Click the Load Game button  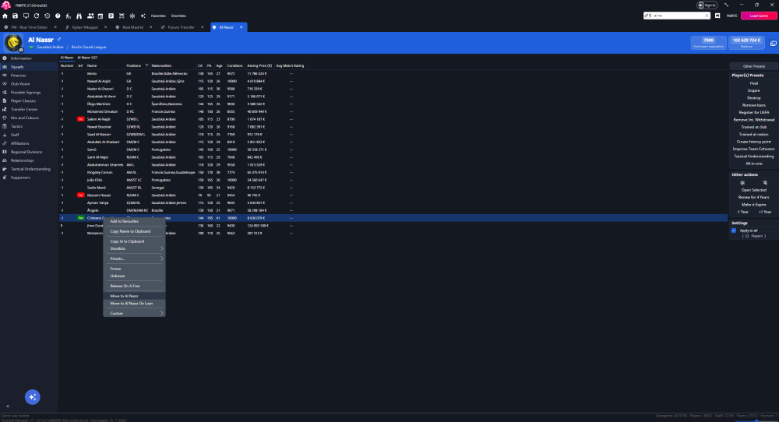759,16
